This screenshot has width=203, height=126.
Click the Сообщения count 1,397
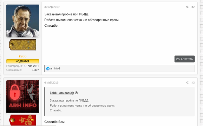(36, 70)
